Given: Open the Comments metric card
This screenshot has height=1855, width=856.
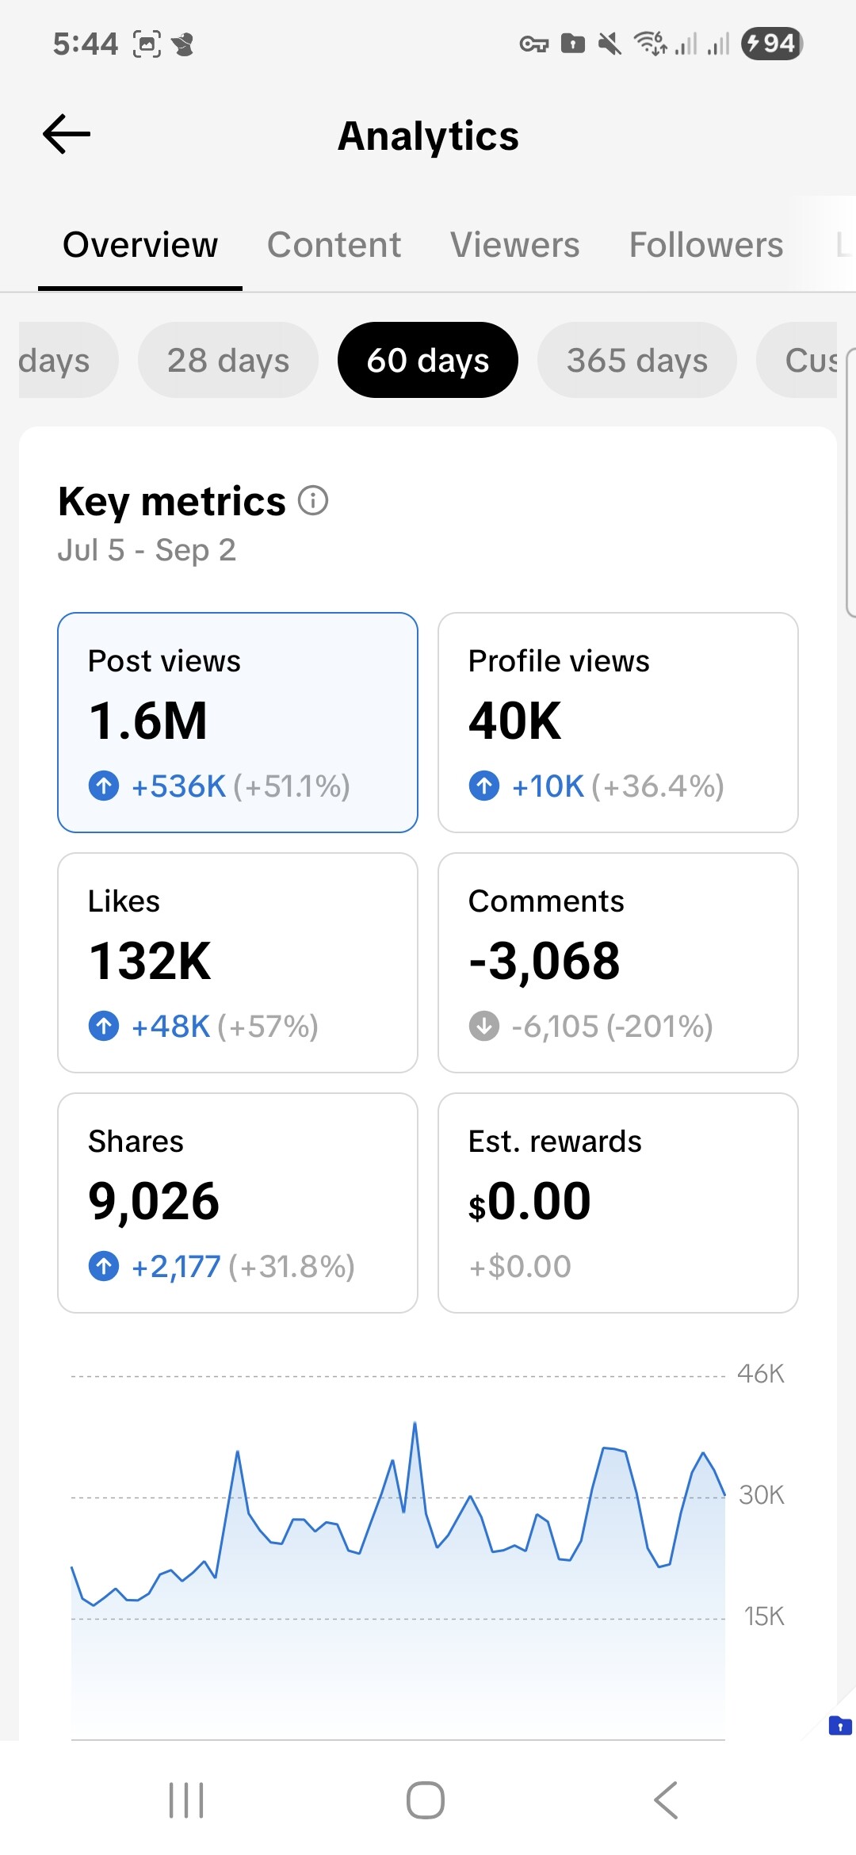Looking at the screenshot, I should point(618,962).
